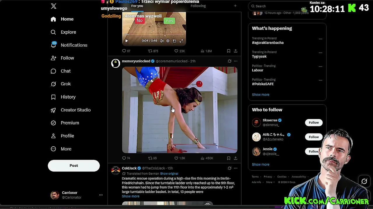Open the floating Grok button
This screenshot has width=373, height=209.
[x=364, y=182]
